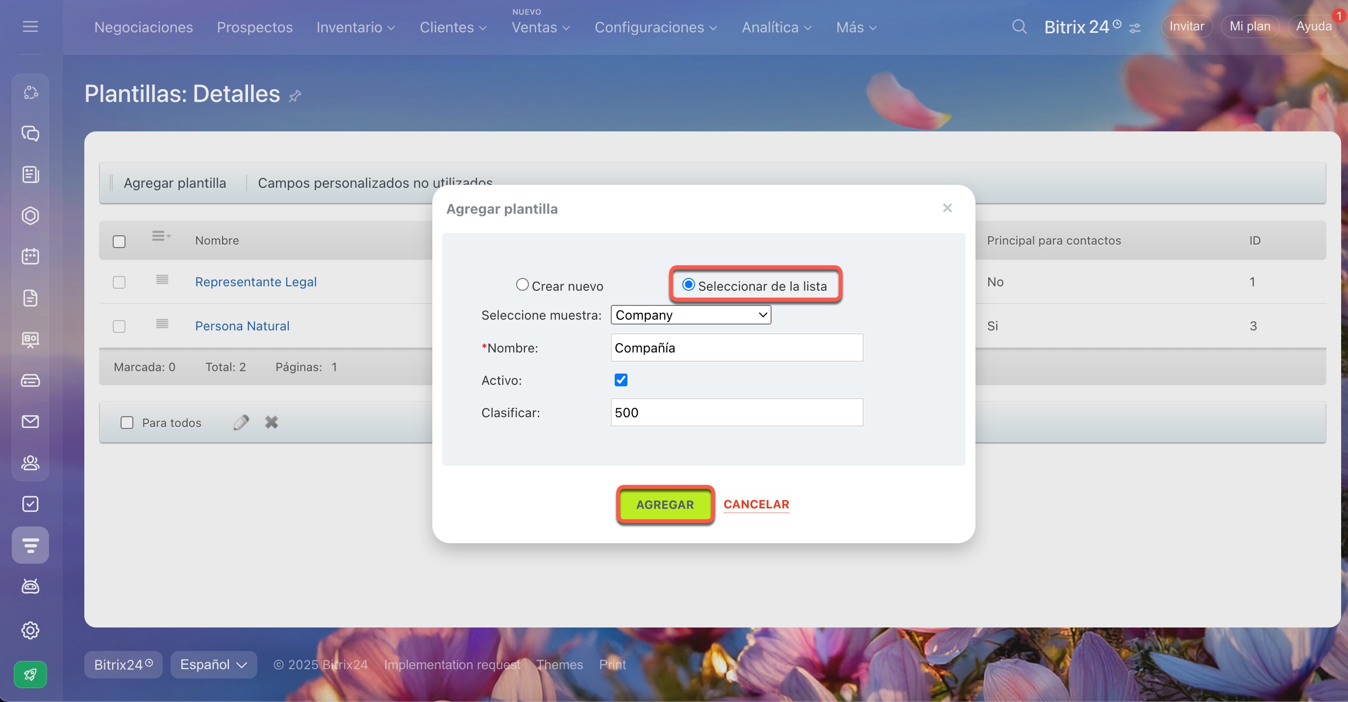Open the grid header column settings menu
Screen dimensions: 1348x702
tap(161, 236)
